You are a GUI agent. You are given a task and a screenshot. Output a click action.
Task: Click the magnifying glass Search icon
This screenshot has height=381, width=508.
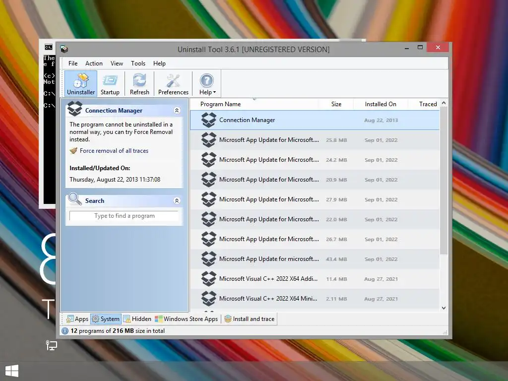tap(75, 199)
